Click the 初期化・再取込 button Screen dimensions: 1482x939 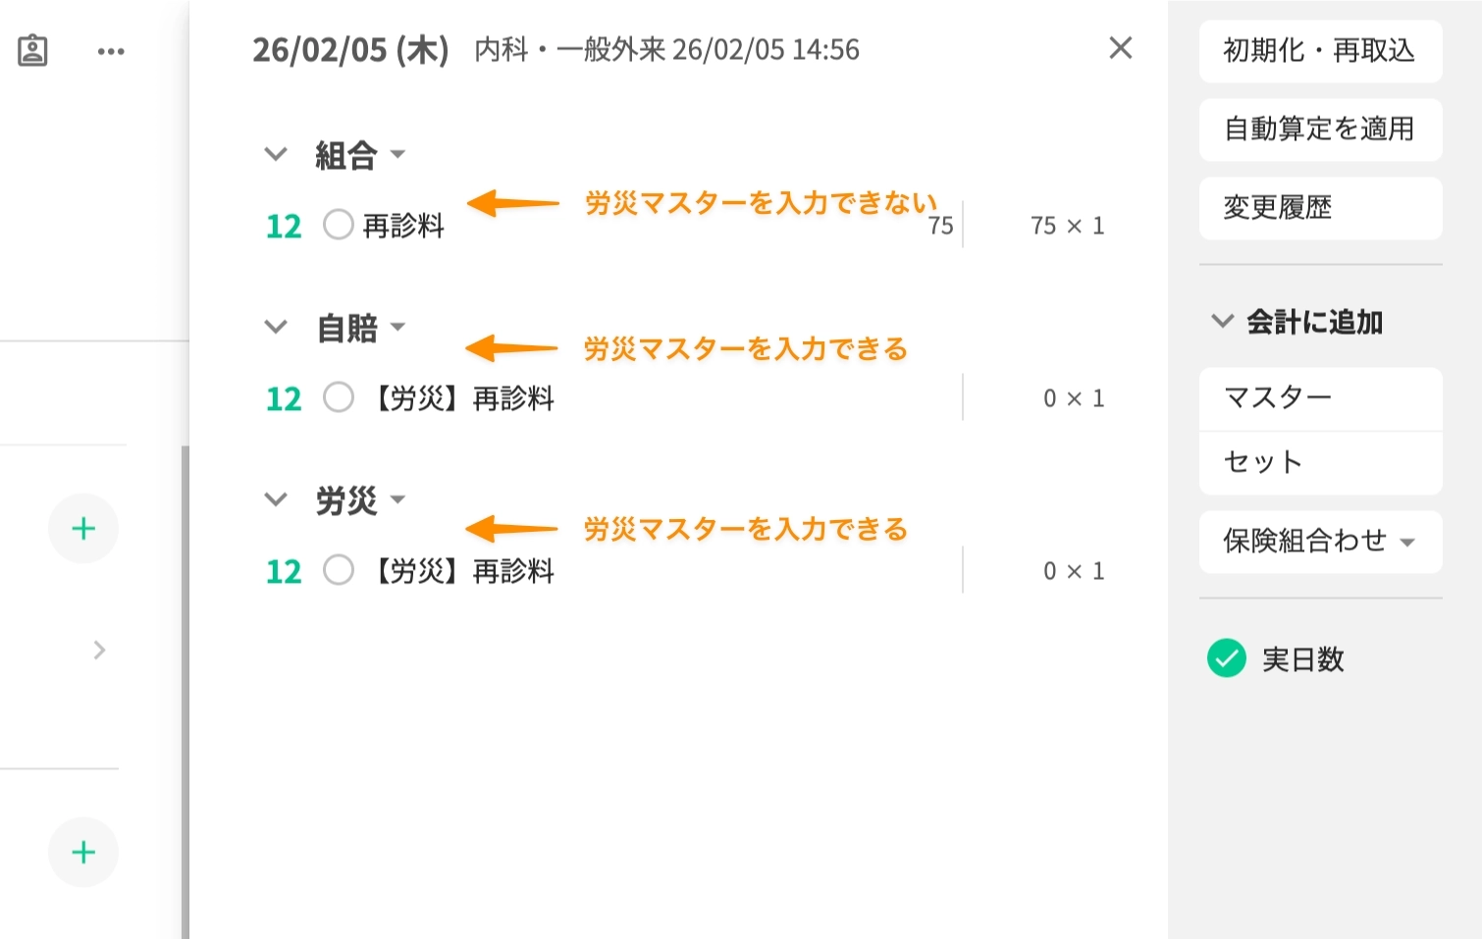pyautogui.click(x=1320, y=51)
